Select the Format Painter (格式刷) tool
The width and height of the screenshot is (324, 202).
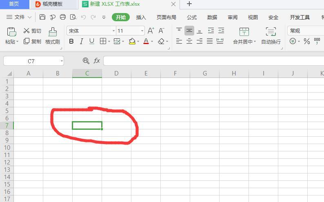click(x=53, y=36)
